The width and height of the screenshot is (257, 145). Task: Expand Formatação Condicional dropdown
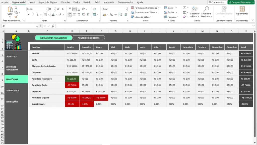[145, 8]
